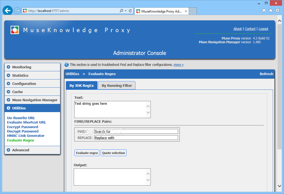Viewport: 284px width, 194px height.
Task: Expand the Cache menu section
Action: click(32, 92)
